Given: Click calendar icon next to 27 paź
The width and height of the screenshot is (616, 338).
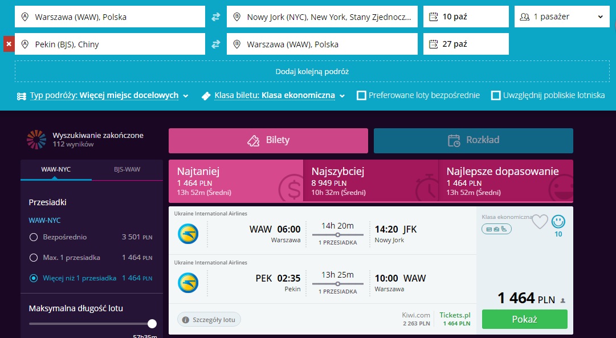Looking at the screenshot, I should coord(433,44).
